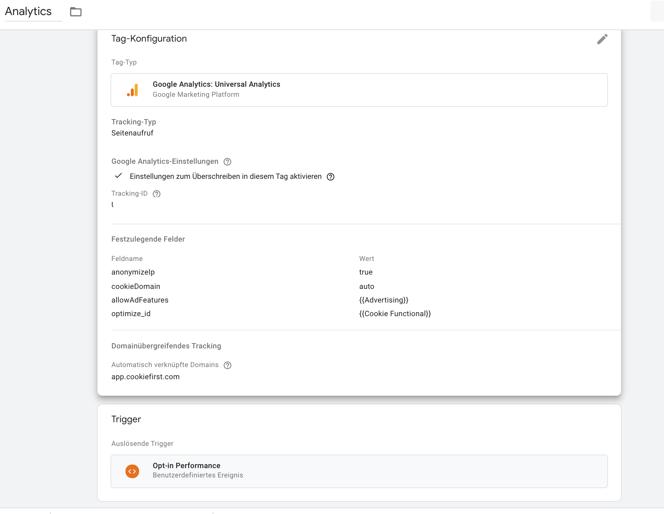
Task: Click the {{Advertising}} variable value
Action: pos(384,300)
